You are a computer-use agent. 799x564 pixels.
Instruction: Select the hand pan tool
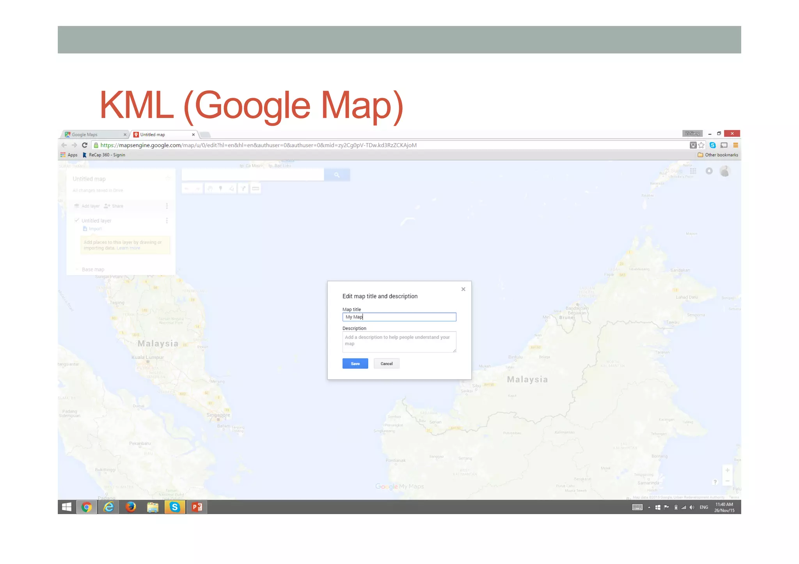click(210, 189)
